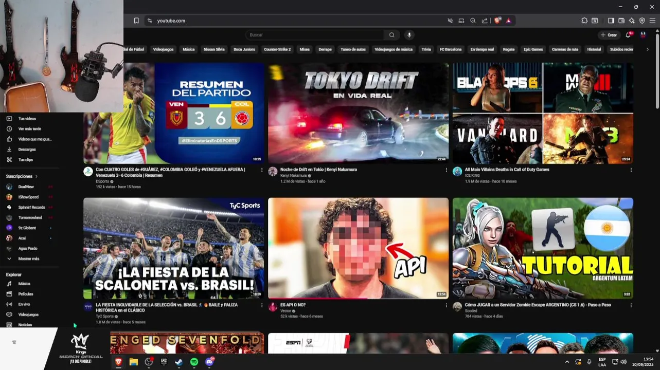Select the Música category chip
This screenshot has width=660, height=370.
pyautogui.click(x=189, y=49)
